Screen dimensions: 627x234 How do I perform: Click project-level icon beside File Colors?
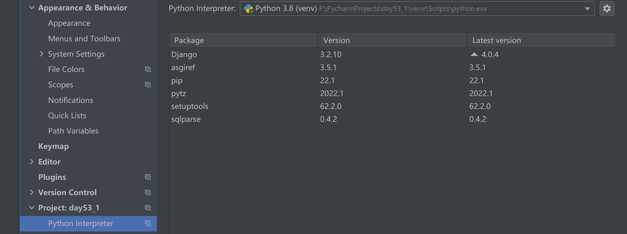(x=148, y=69)
